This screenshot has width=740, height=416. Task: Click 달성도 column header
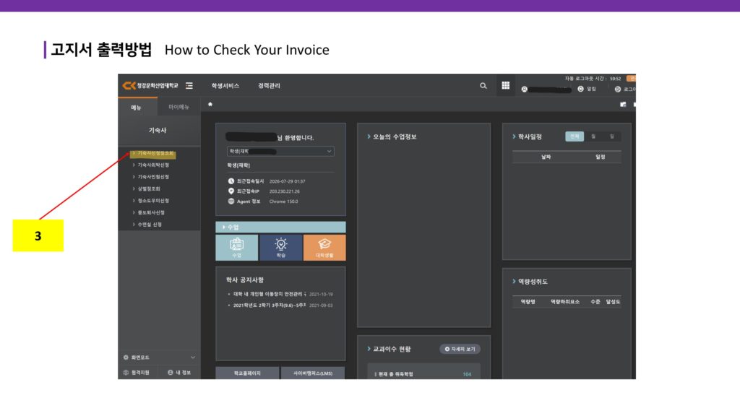[x=613, y=301]
